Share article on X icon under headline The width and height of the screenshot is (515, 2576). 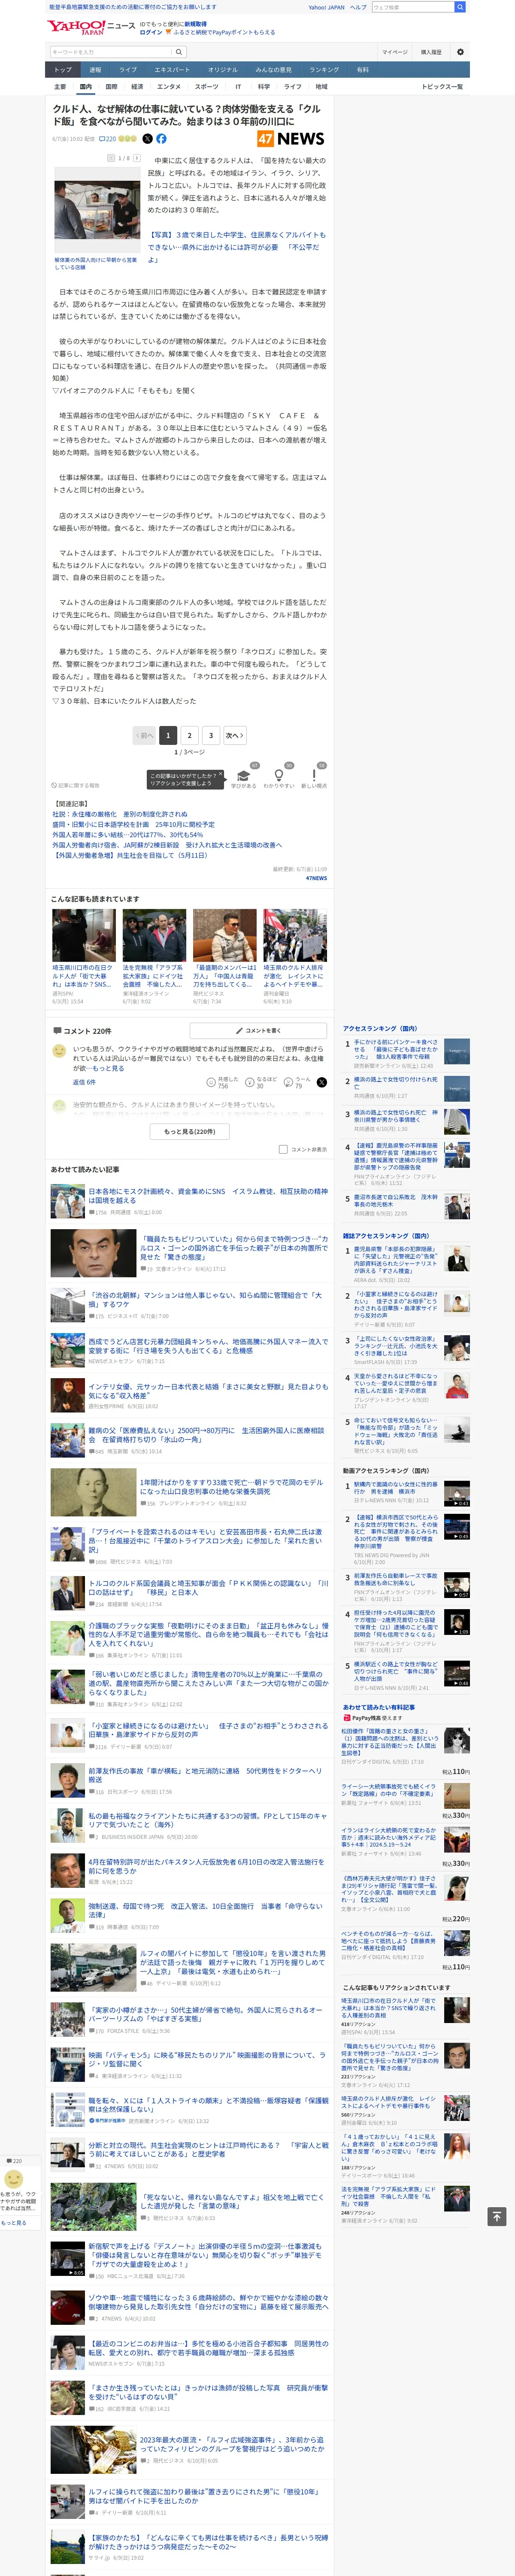(148, 139)
